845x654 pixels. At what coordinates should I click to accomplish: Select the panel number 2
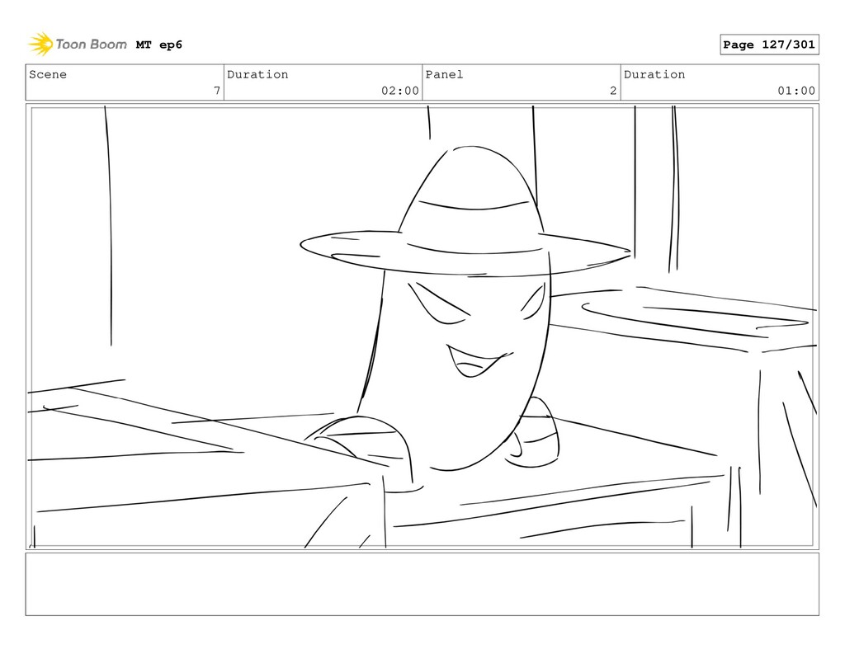coord(613,91)
